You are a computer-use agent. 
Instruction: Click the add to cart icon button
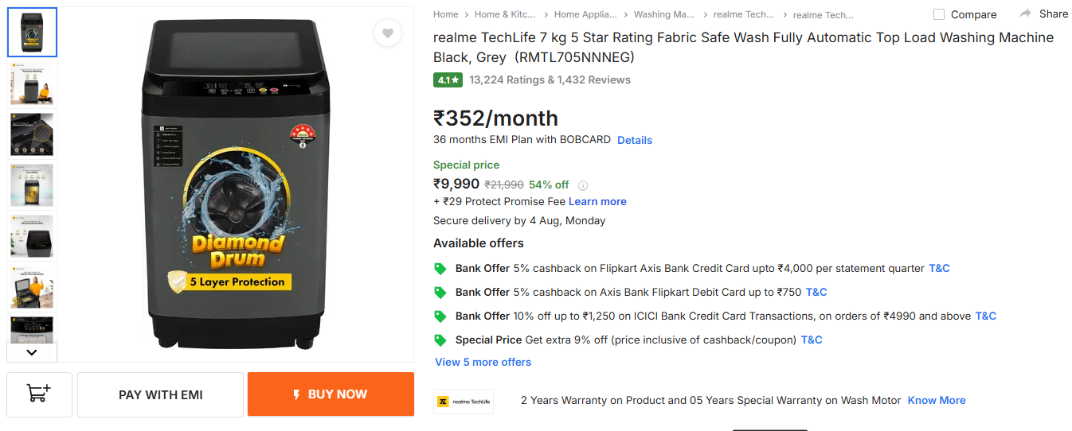point(39,394)
